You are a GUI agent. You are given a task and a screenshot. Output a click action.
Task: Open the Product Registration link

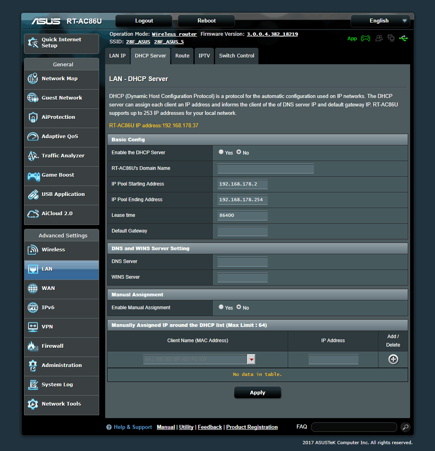252,427
